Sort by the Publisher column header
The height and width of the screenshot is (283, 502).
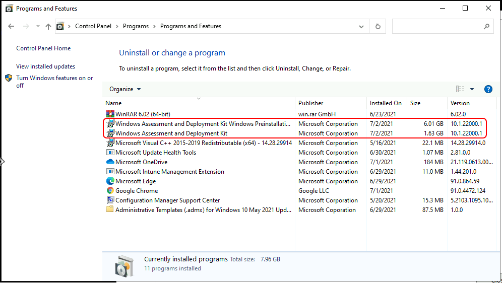331,103
